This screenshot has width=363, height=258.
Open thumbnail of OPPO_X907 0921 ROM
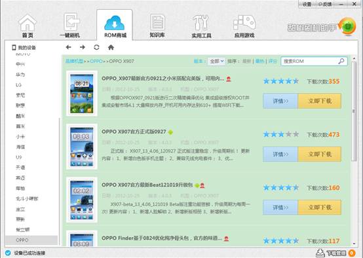pos(82,94)
